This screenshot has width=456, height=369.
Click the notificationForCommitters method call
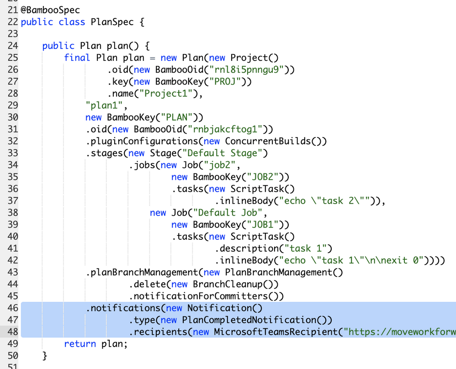[x=203, y=296]
